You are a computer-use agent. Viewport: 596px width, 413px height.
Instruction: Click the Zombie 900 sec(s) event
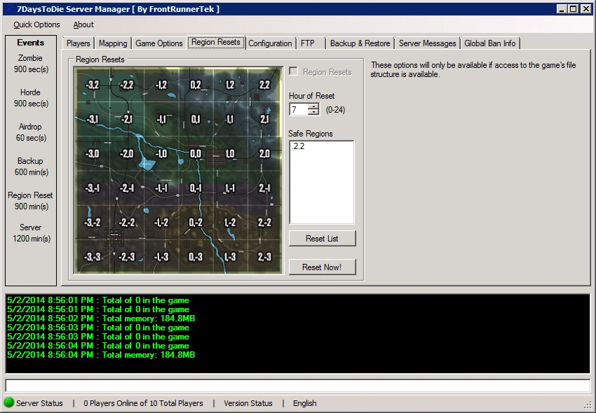31,64
